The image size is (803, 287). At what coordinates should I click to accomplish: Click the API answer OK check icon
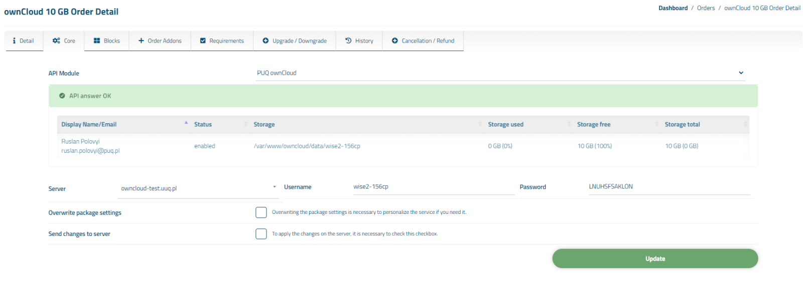click(62, 96)
